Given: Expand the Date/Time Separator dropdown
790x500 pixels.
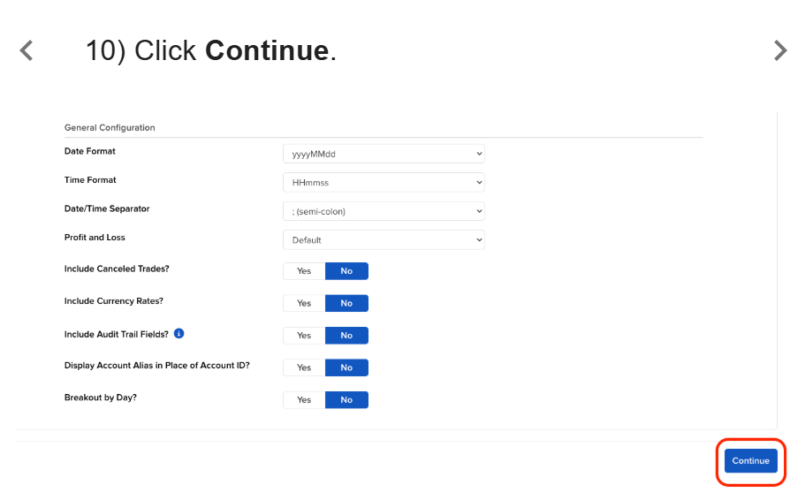Looking at the screenshot, I should tap(384, 211).
